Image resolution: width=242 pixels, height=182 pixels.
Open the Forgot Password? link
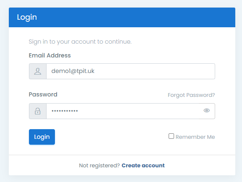(x=191, y=95)
